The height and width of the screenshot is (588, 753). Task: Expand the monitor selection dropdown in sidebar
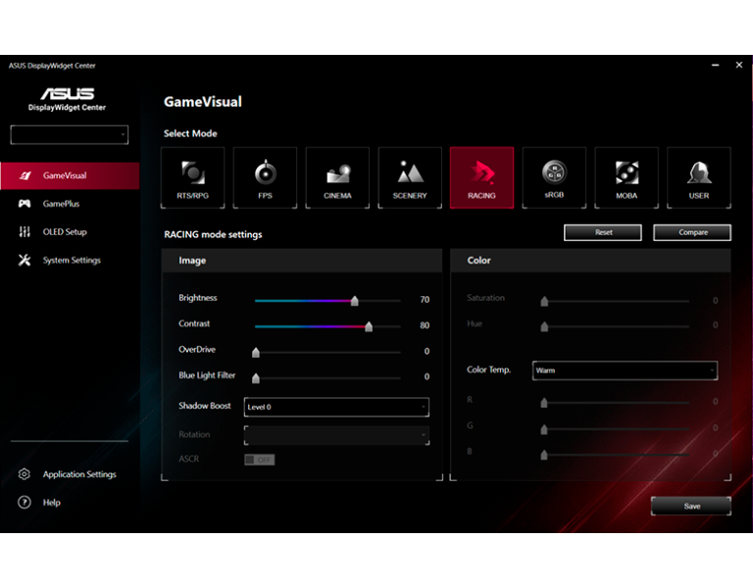(x=70, y=135)
